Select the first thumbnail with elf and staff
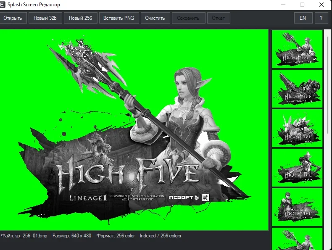 pos(297,49)
